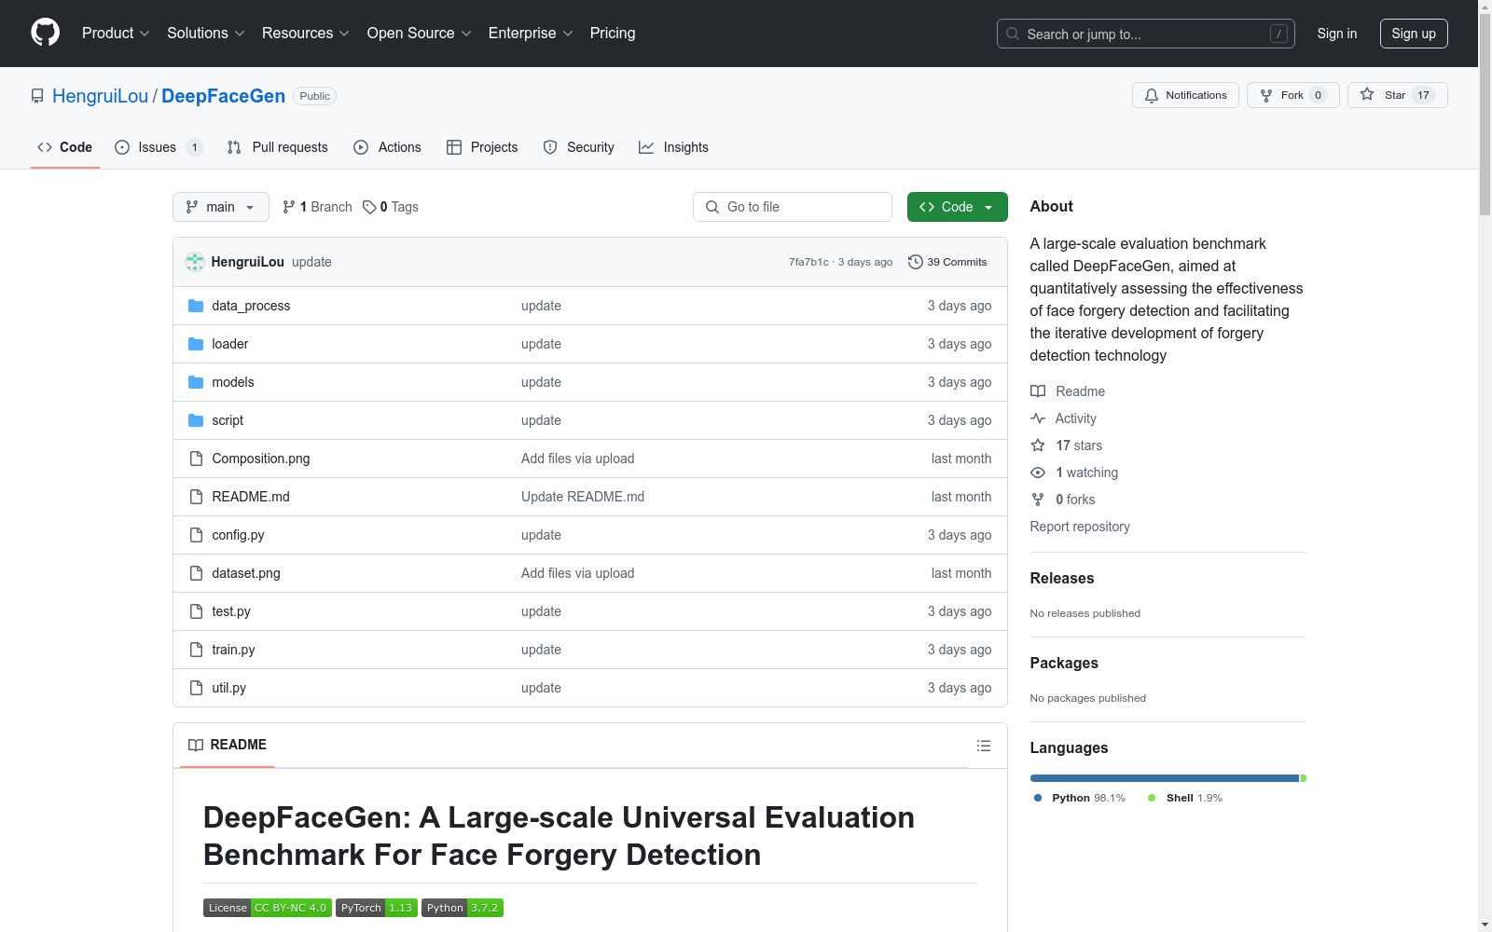Switch to the Actions tab
Image resolution: width=1492 pixels, height=932 pixels.
(x=388, y=147)
